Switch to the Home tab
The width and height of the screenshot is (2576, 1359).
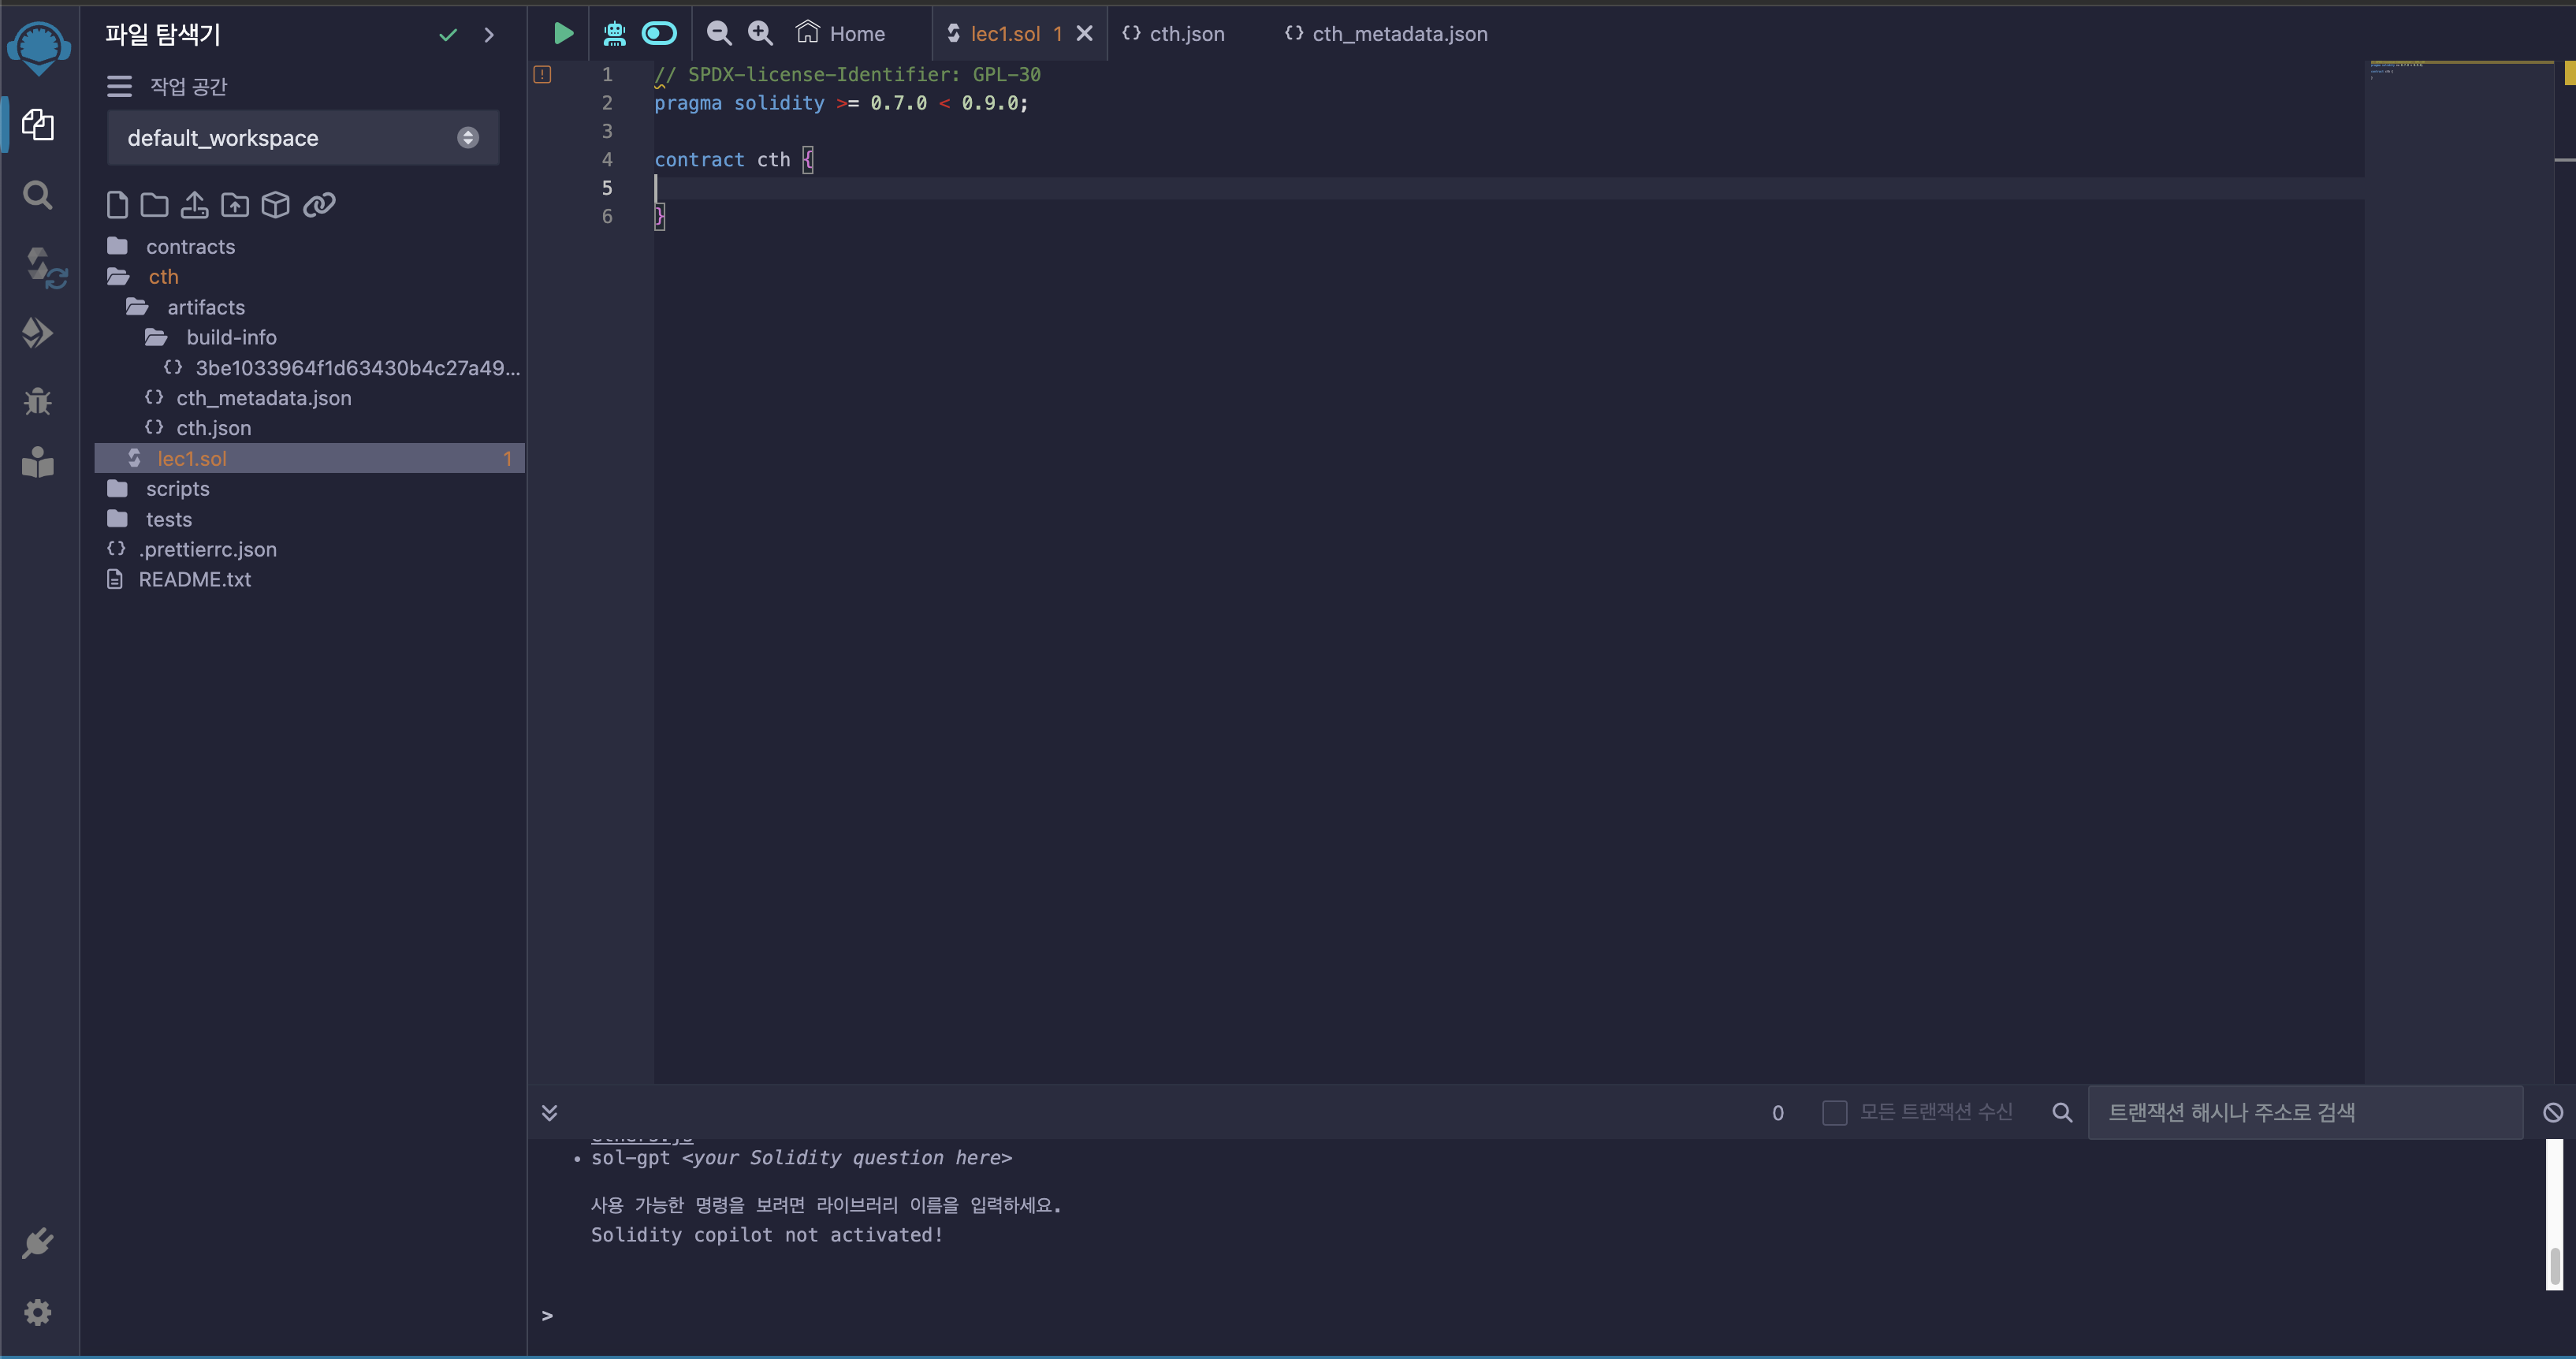pyautogui.click(x=841, y=33)
